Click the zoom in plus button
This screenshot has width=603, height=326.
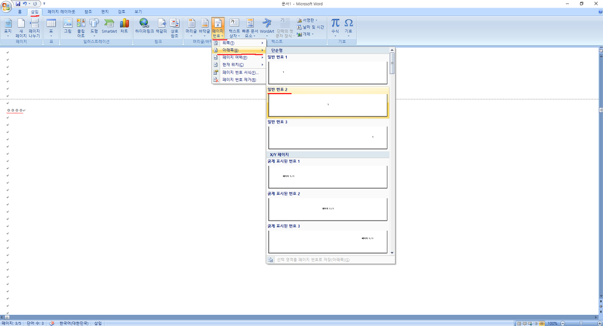599,323
